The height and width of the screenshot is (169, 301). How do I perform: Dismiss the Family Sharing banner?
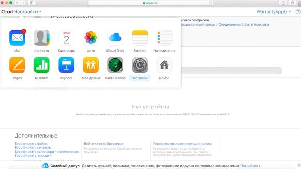coord(299,165)
